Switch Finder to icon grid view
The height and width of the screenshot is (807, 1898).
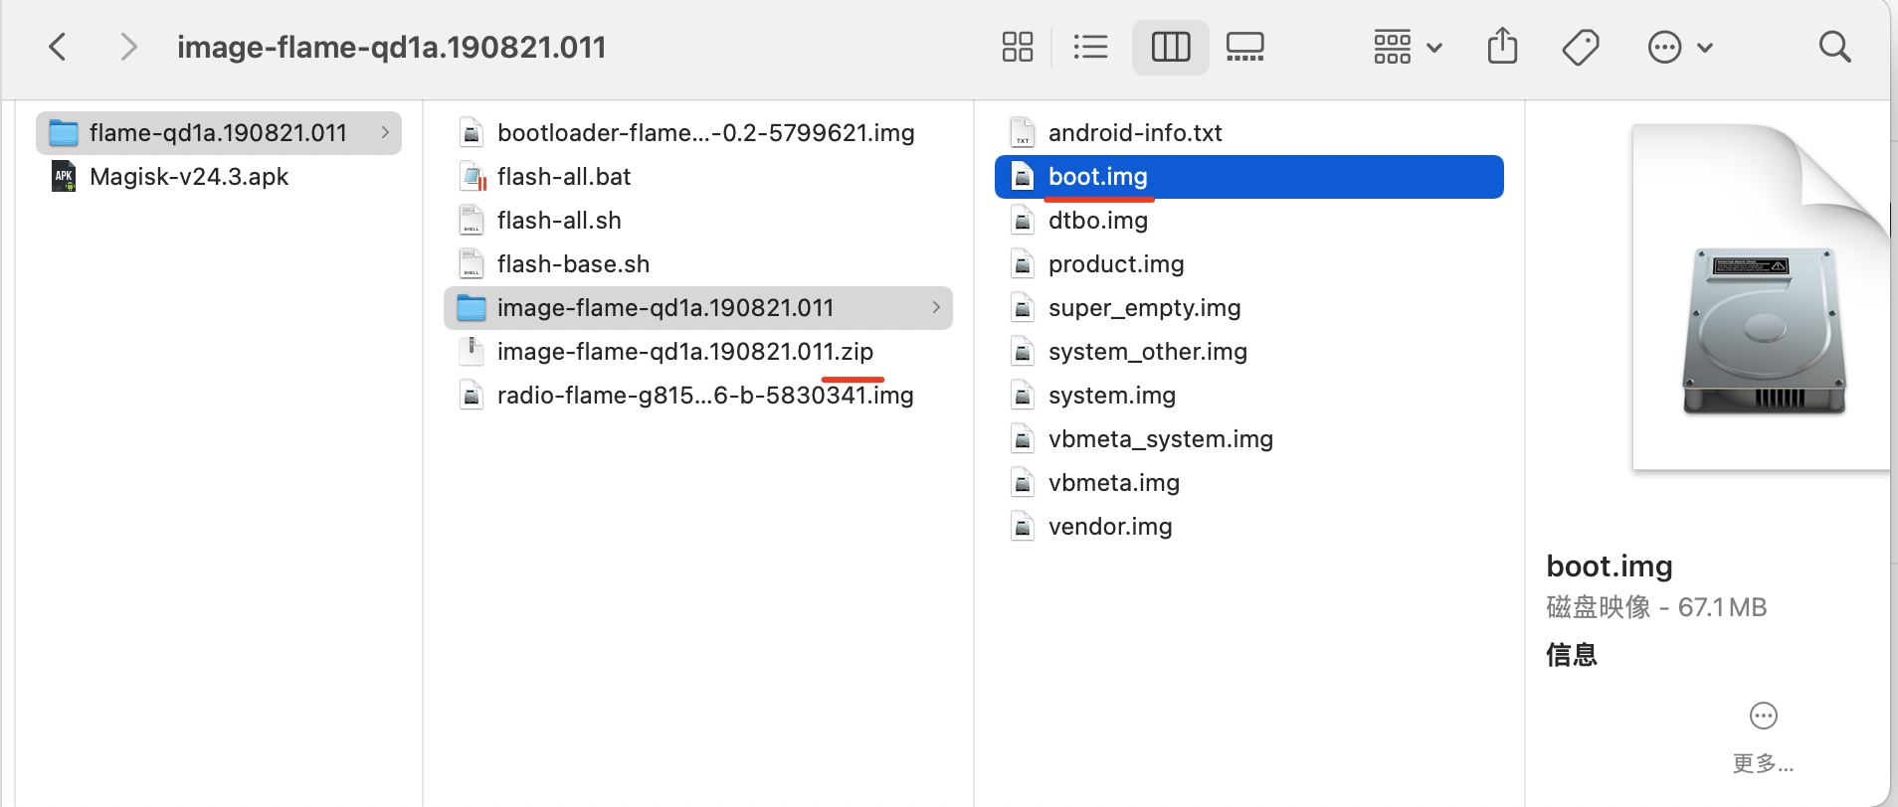[1018, 47]
